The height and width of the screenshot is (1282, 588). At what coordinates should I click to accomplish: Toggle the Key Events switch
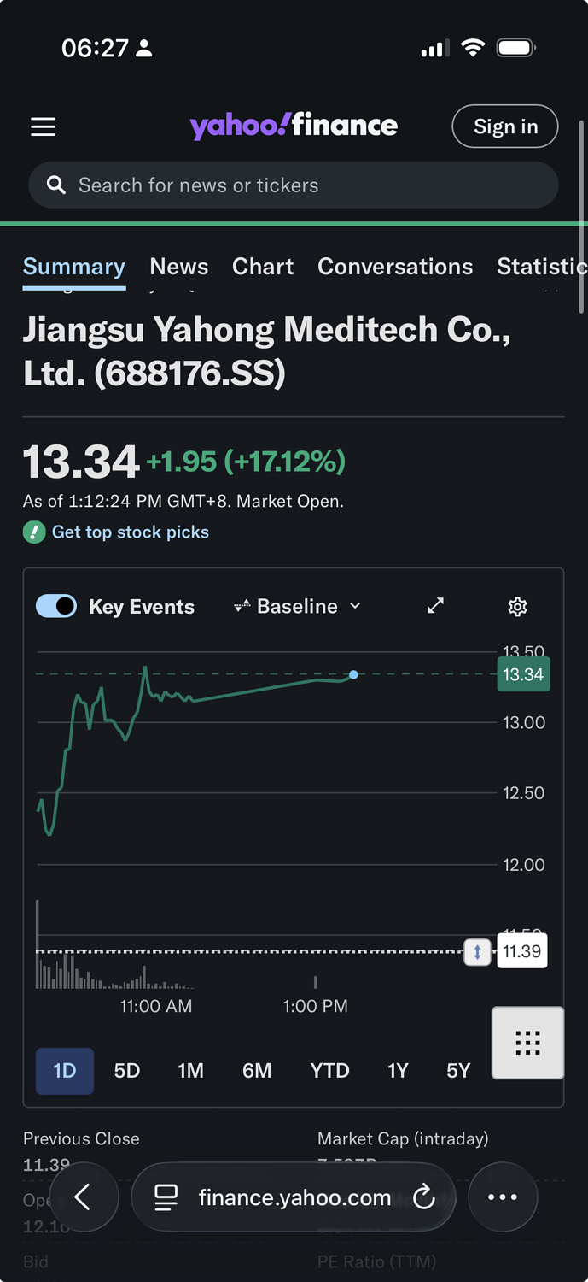(56, 607)
